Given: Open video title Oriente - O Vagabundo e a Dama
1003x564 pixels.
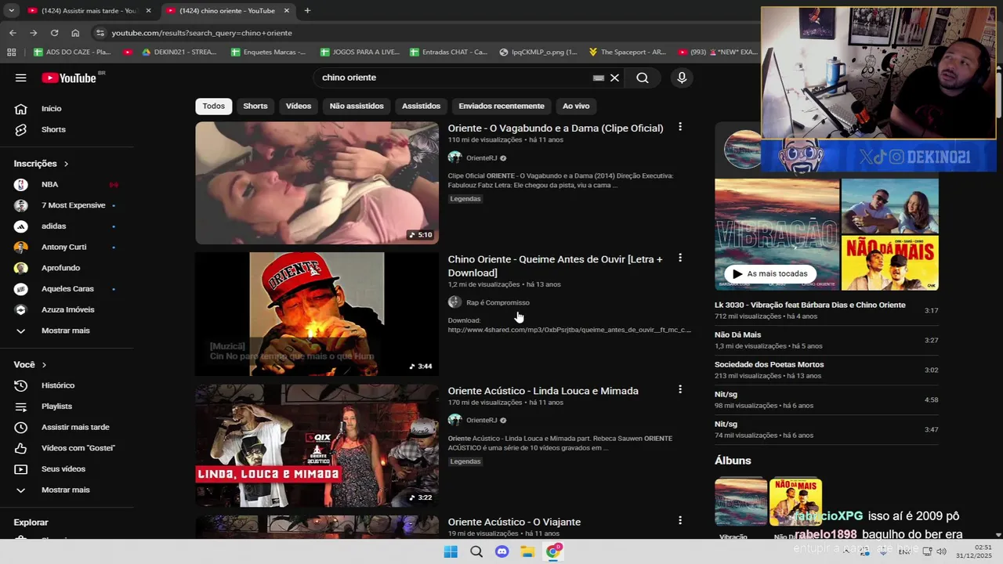Looking at the screenshot, I should (x=556, y=128).
